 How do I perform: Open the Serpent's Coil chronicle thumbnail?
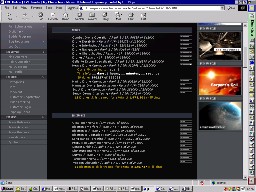(x=220, y=81)
